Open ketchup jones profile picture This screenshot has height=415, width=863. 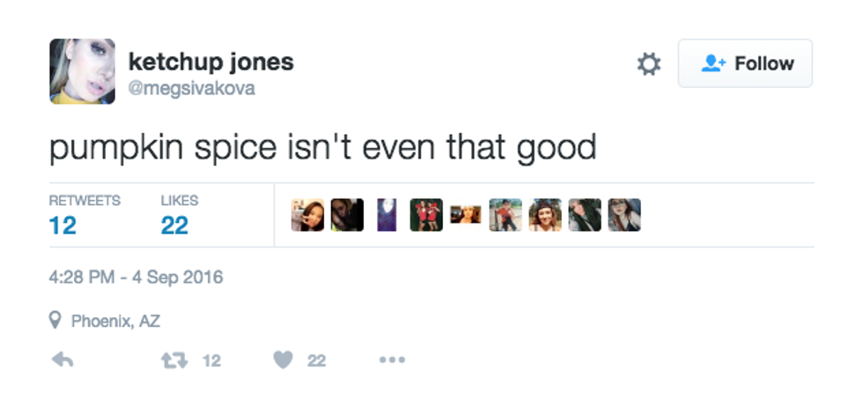tap(82, 71)
